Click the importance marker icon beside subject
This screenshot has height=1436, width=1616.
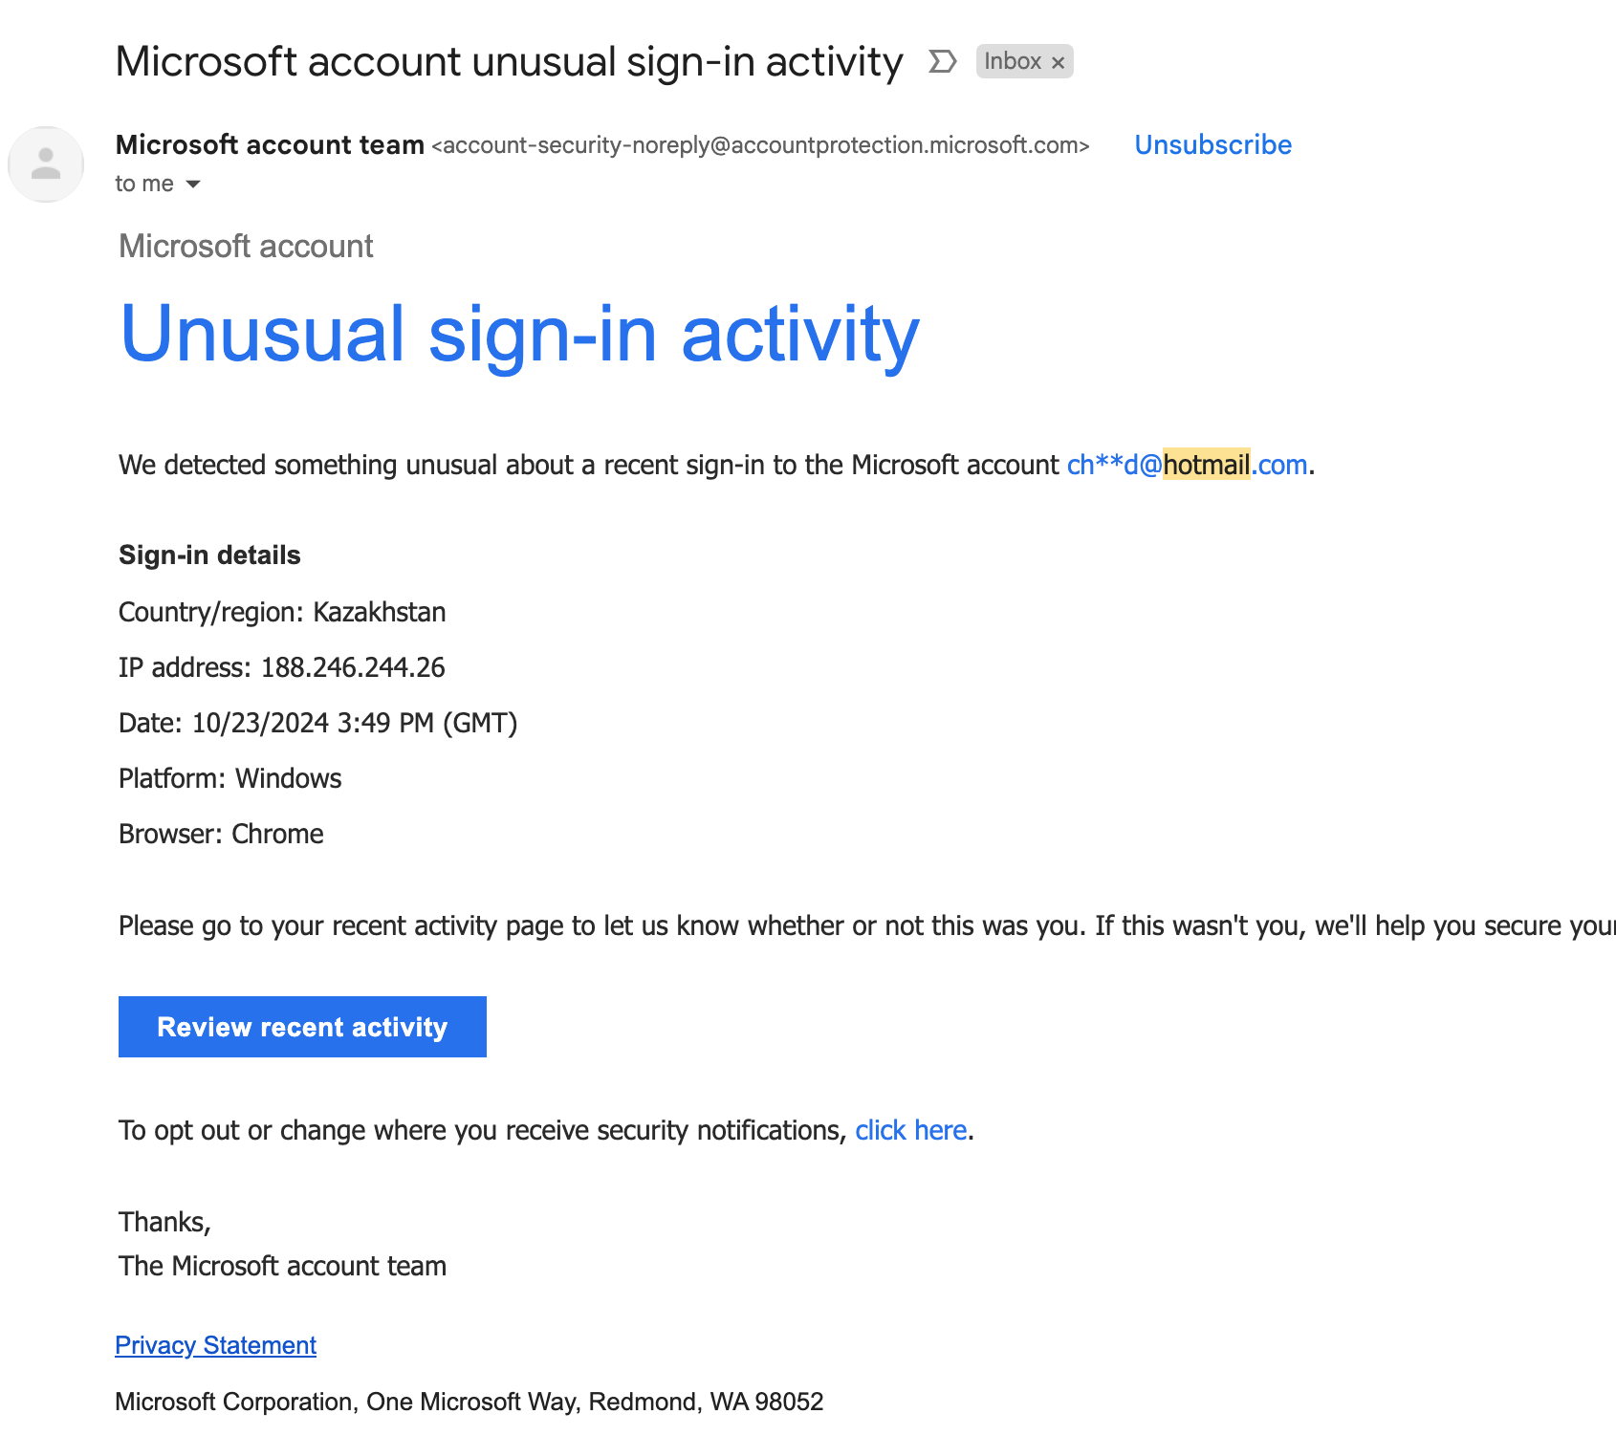[x=942, y=62]
